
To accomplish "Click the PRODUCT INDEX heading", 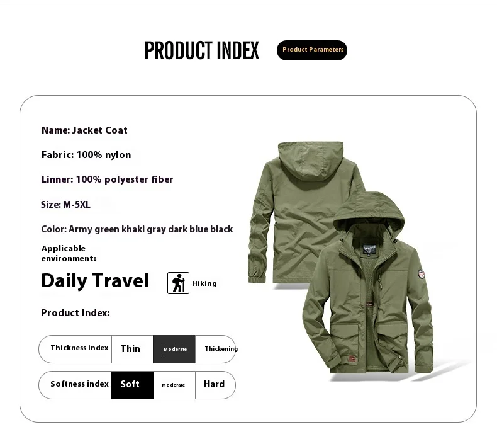I will click(x=201, y=50).
